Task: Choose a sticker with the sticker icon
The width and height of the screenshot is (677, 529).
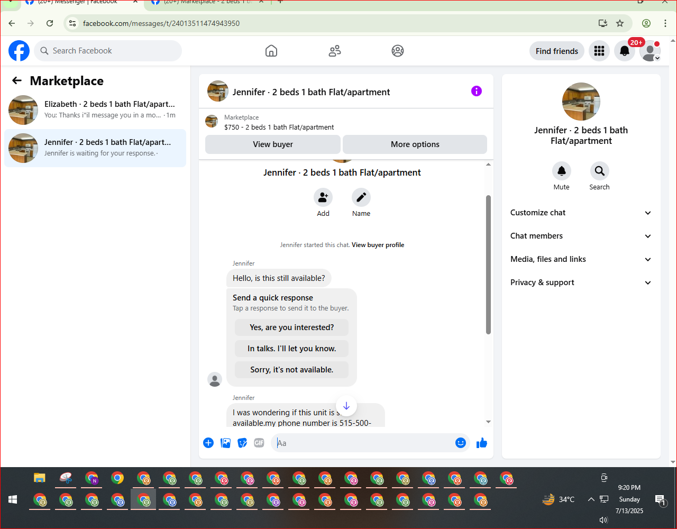Action: pyautogui.click(x=242, y=443)
